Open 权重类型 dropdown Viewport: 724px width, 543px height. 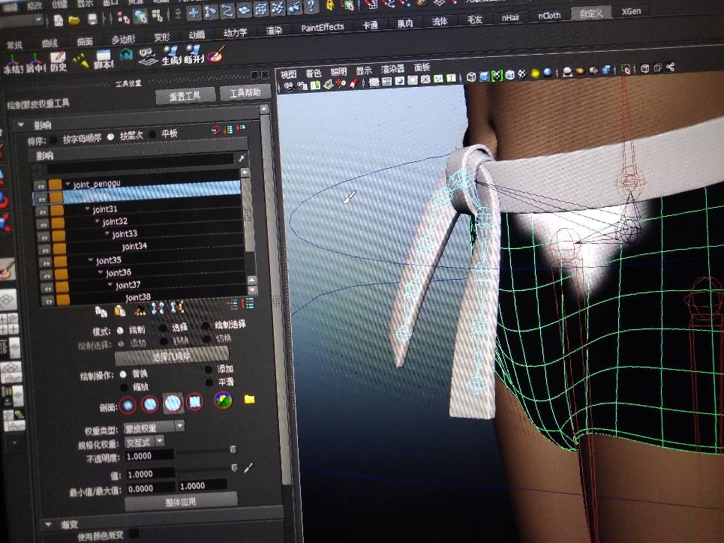155,427
